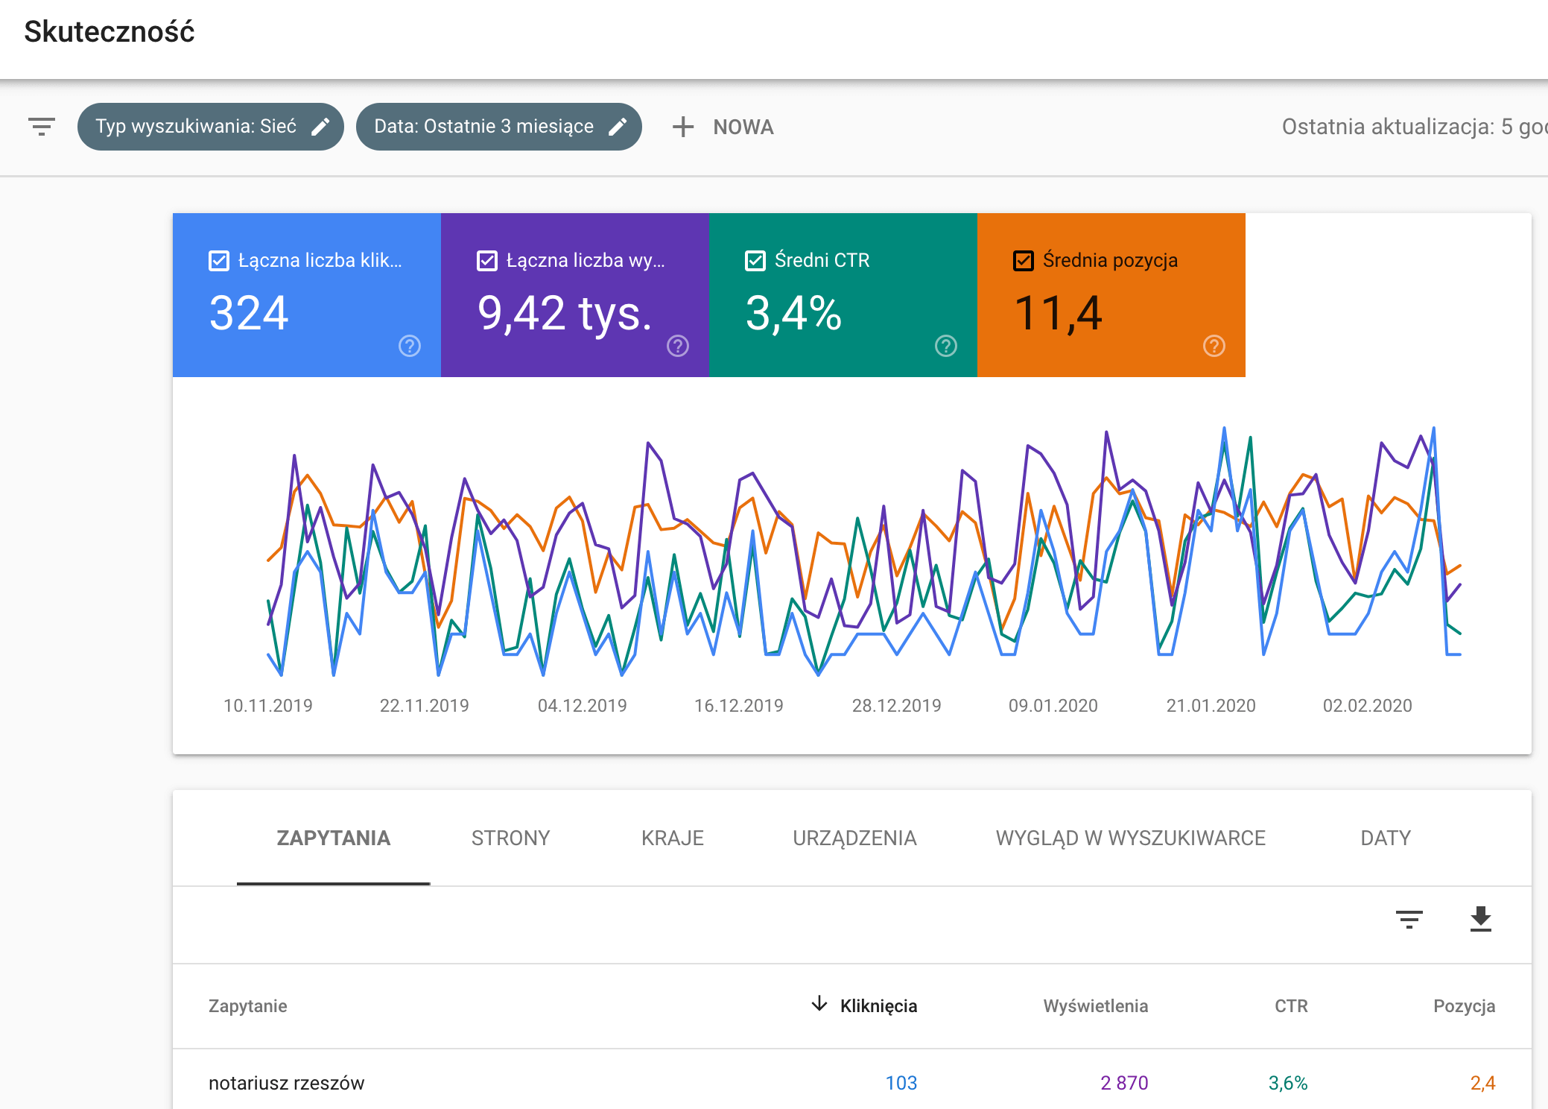Switch to the STRONY tab

510,838
